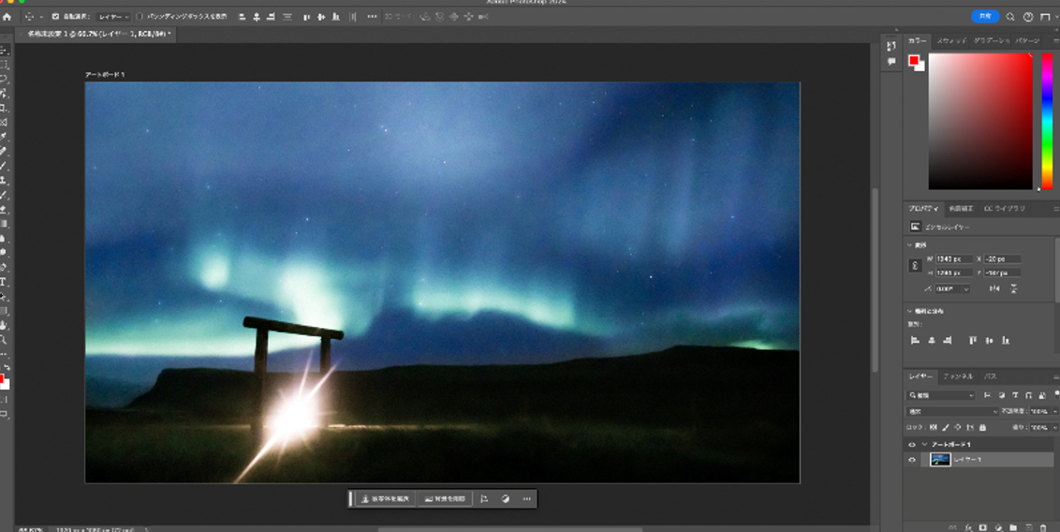The height and width of the screenshot is (532, 1060).
Task: Click the rainbow hue slider strip
Action: 1047,122
